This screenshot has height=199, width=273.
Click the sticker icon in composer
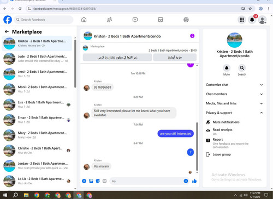[98, 181]
